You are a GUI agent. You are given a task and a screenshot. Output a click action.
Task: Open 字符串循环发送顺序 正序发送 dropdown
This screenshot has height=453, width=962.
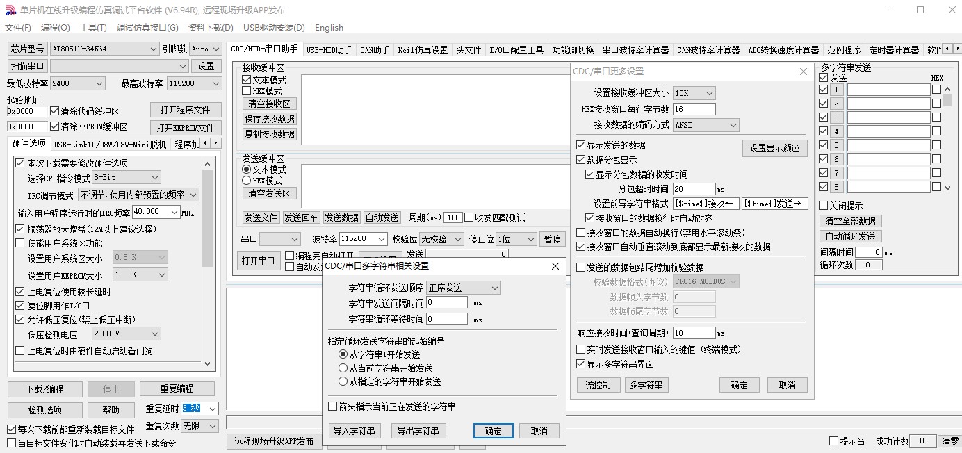[463, 288]
